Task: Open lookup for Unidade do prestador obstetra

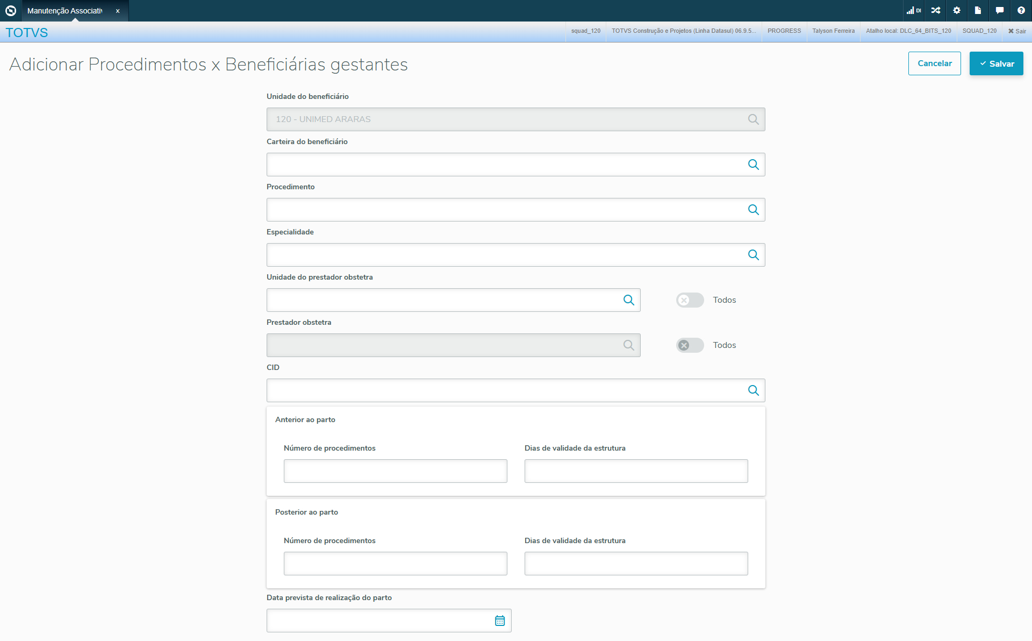Action: 628,300
